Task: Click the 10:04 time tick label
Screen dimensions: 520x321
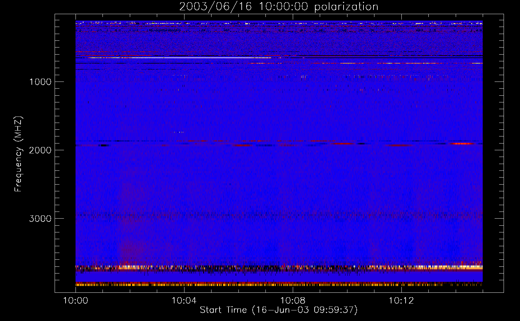Action: click(184, 301)
